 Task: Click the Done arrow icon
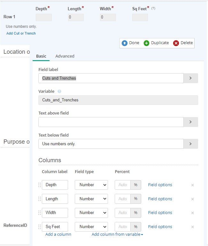click(x=125, y=43)
